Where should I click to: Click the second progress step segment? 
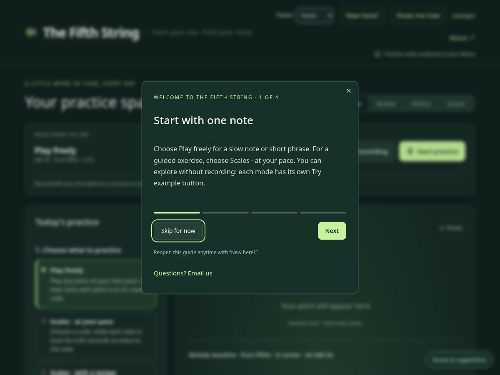click(225, 212)
